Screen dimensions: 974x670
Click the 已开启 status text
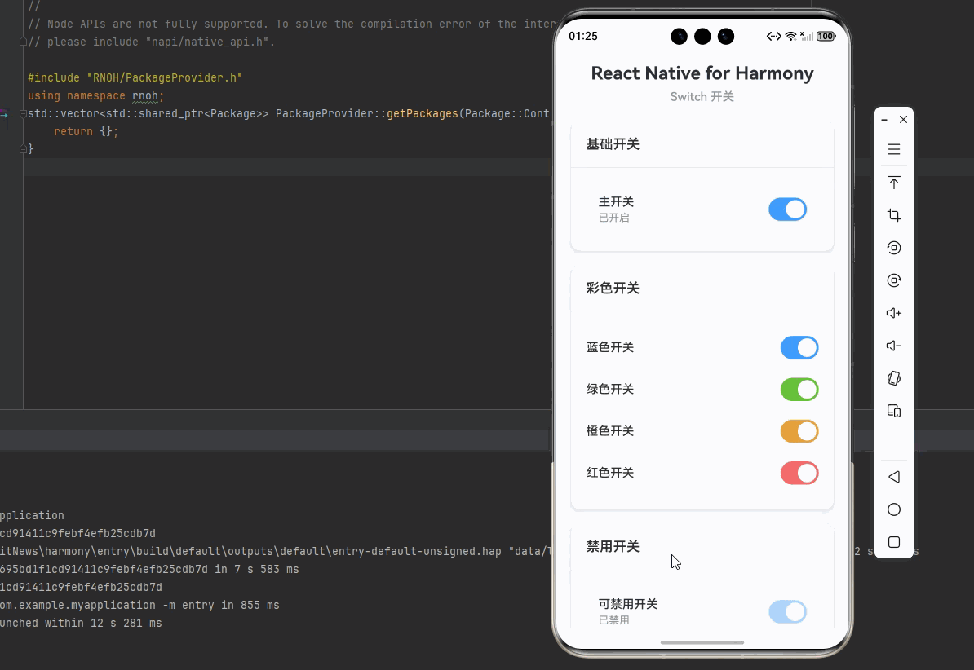[613, 218]
